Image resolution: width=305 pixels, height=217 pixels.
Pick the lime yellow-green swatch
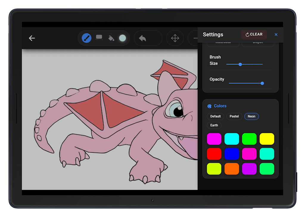pos(214,169)
